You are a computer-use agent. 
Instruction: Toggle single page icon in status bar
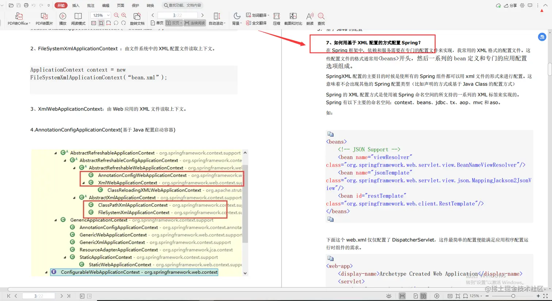[416, 296]
